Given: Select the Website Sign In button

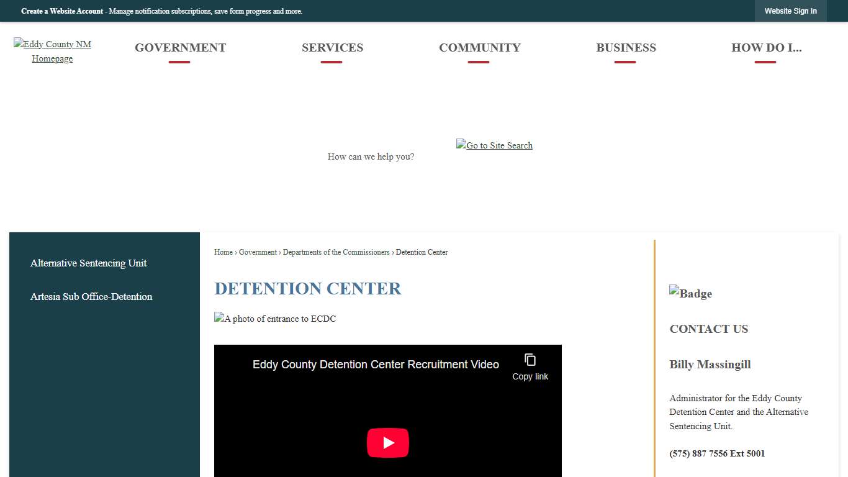Looking at the screenshot, I should pyautogui.click(x=790, y=11).
